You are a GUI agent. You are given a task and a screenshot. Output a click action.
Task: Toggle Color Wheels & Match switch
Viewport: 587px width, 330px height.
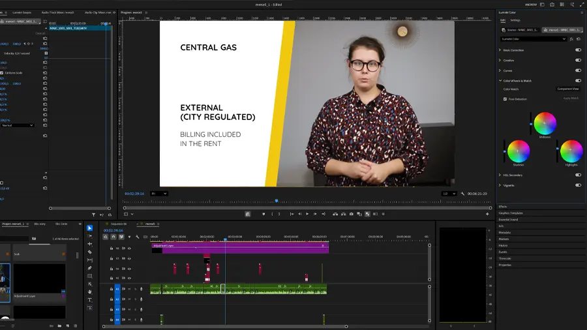point(578,80)
